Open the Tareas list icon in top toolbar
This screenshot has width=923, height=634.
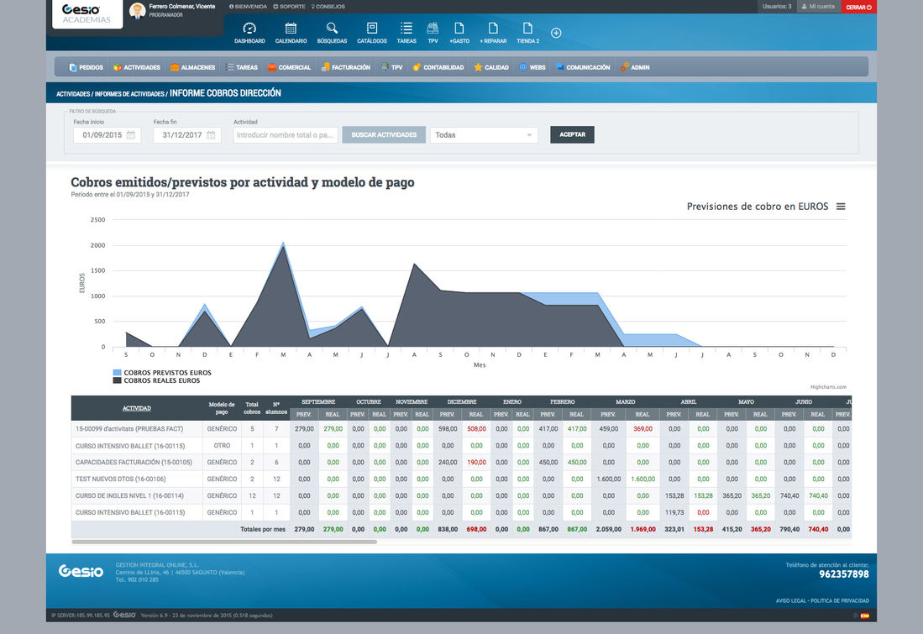(x=406, y=29)
